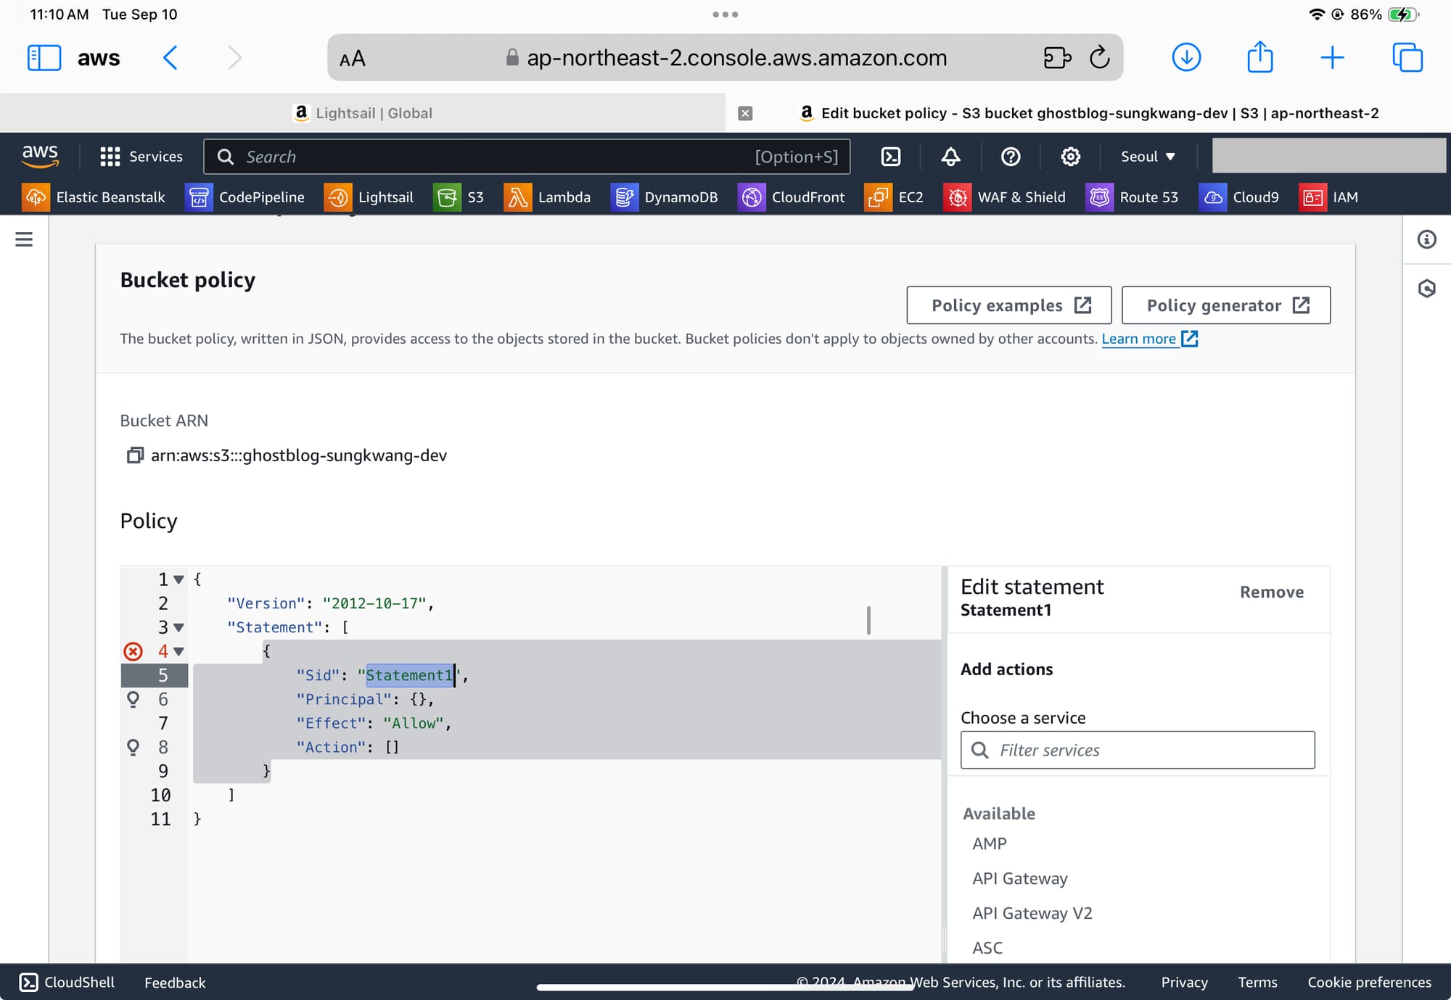Collapse the statement block at line 4

click(178, 651)
